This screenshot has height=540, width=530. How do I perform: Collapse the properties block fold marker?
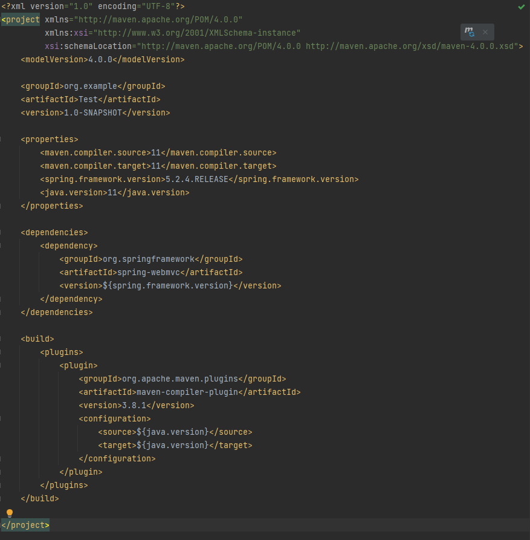pos(1,140)
